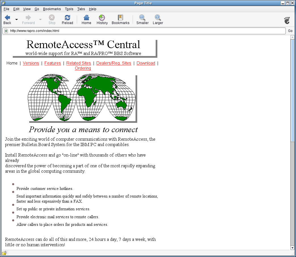This screenshot has height=257, width=296.
Task: Click the world map image
Action: pos(82,98)
